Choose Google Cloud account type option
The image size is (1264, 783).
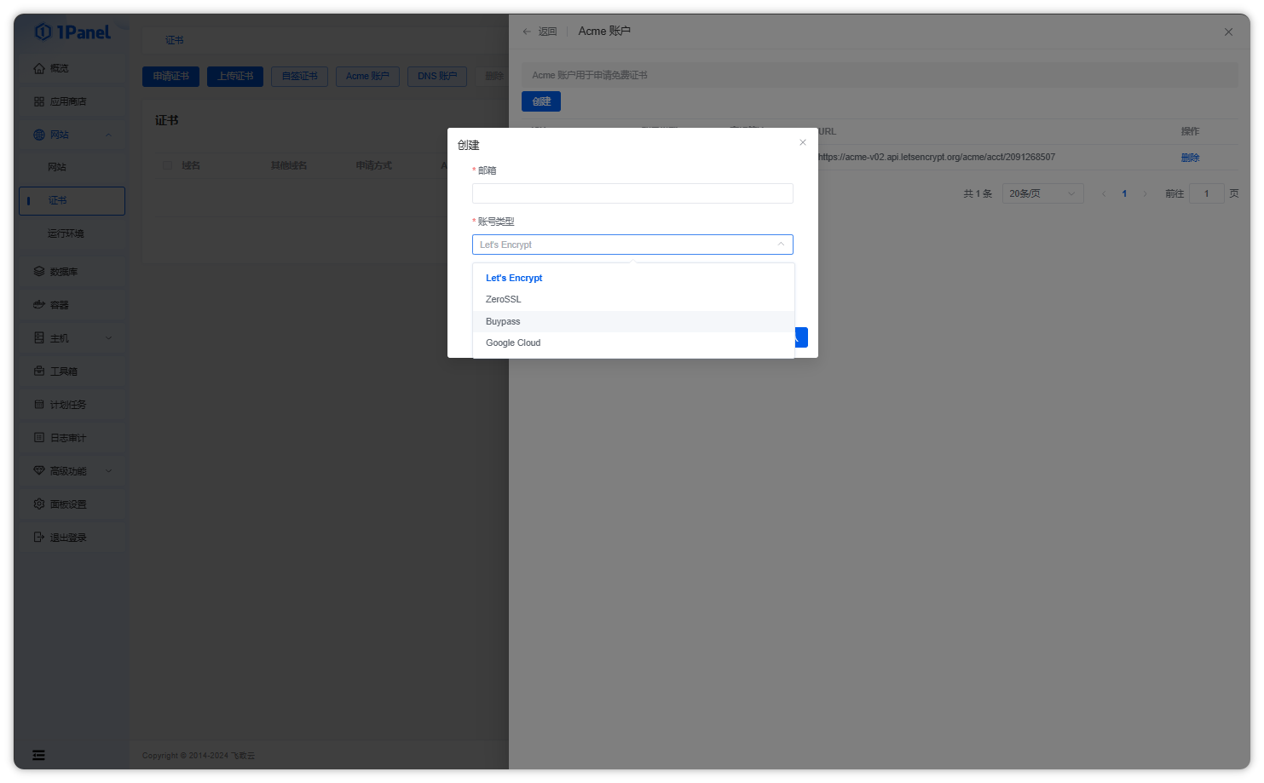pos(513,343)
